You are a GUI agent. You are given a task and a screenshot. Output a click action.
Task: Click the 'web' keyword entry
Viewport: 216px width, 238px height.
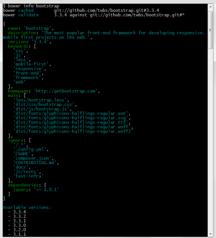point(20,82)
